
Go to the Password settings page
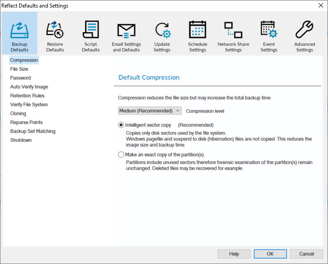coord(20,78)
